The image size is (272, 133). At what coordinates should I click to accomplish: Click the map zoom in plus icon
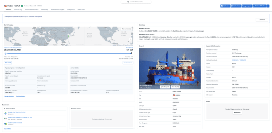(x=131, y=39)
